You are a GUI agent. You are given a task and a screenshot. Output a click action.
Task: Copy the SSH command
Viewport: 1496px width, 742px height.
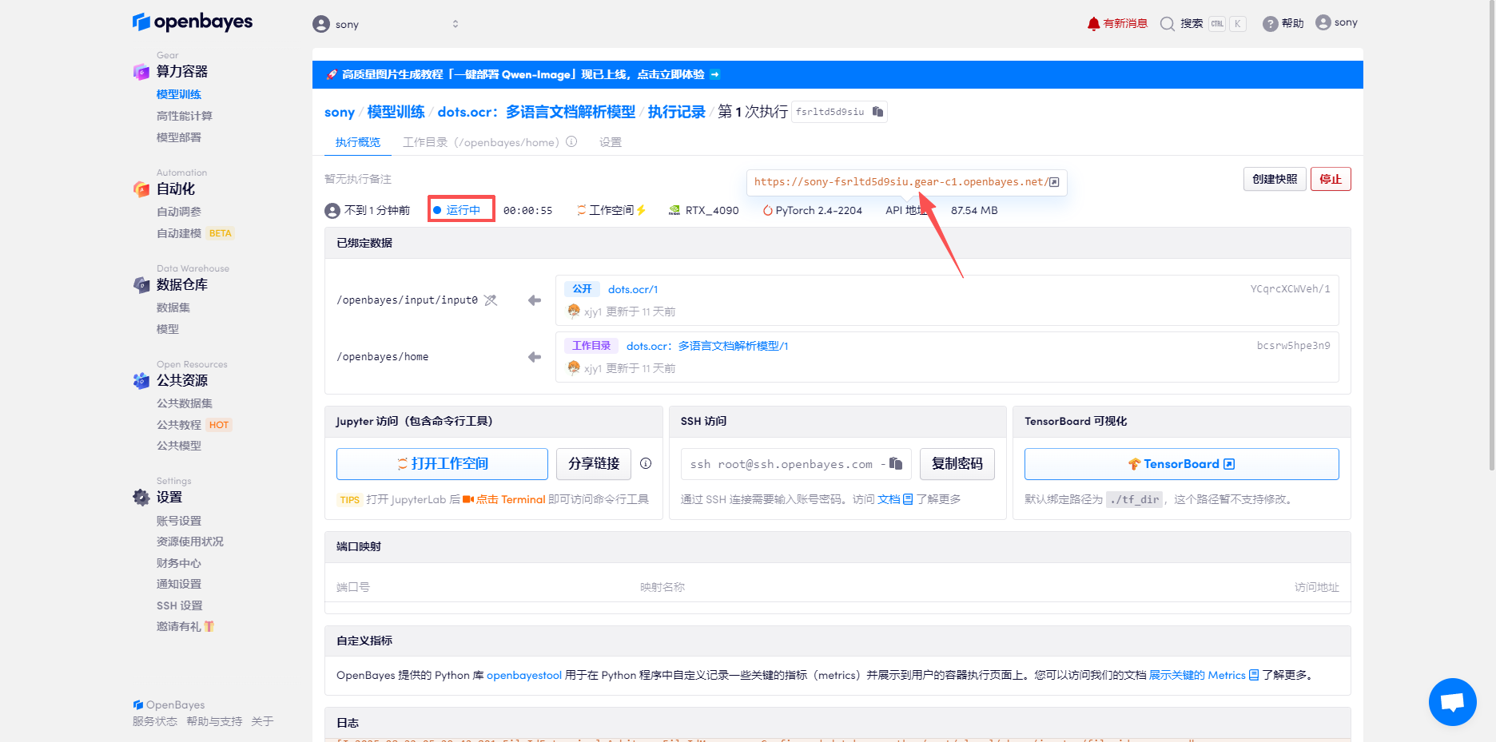click(x=895, y=463)
